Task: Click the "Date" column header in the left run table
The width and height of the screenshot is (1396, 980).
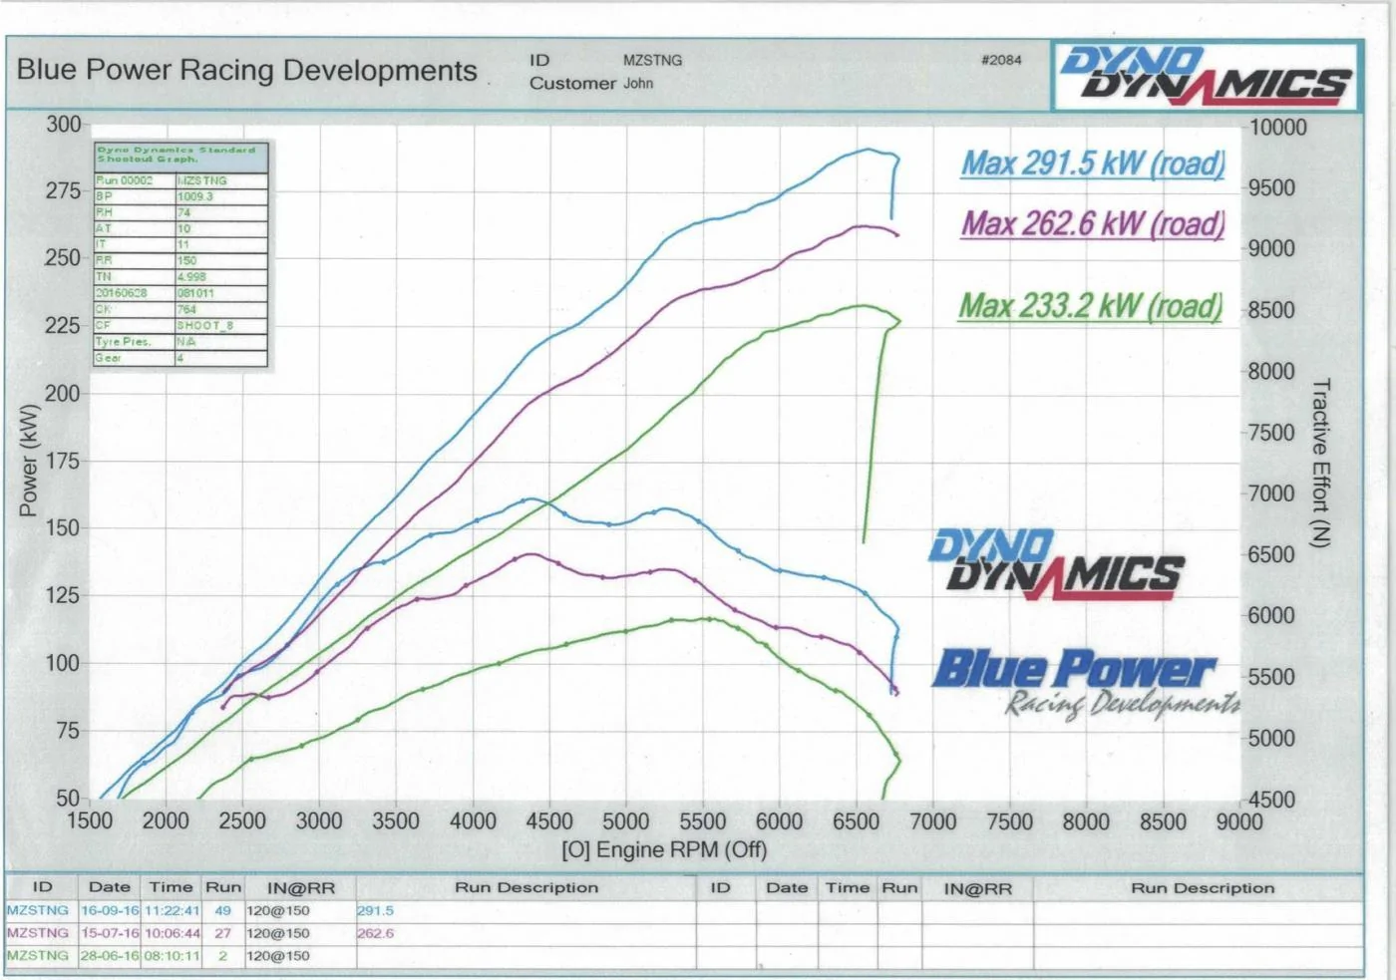Action: coord(110,887)
